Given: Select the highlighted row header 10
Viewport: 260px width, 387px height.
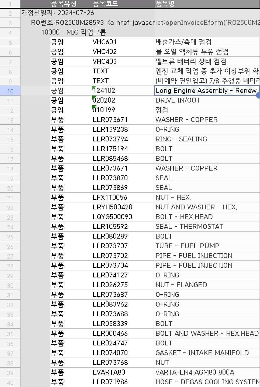Looking at the screenshot, I should [x=10, y=91].
